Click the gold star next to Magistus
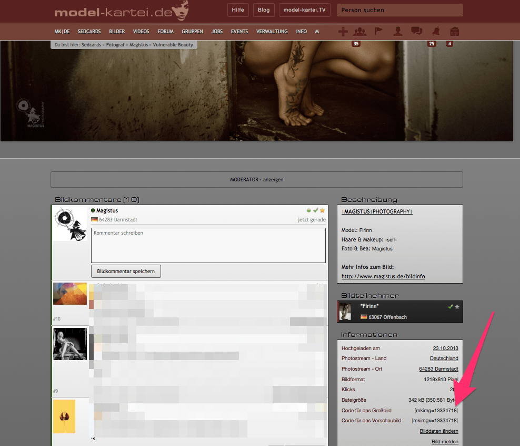This screenshot has height=446, width=520. [322, 210]
